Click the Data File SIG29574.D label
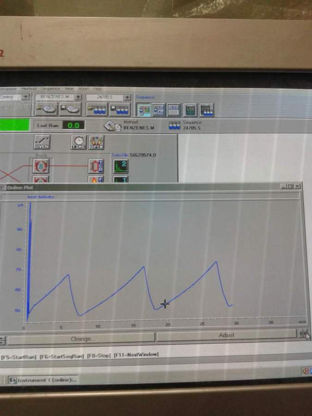The width and height of the screenshot is (312, 416). click(x=134, y=155)
